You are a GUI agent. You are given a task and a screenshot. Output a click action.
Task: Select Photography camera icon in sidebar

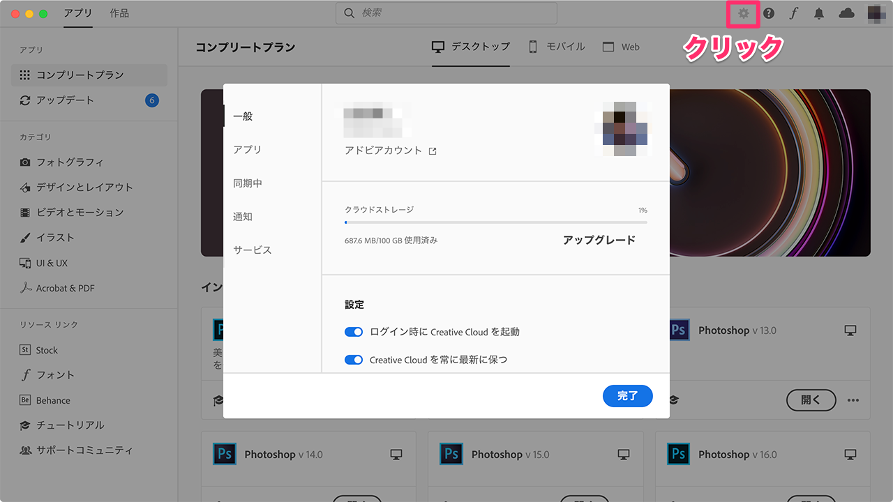(x=25, y=162)
